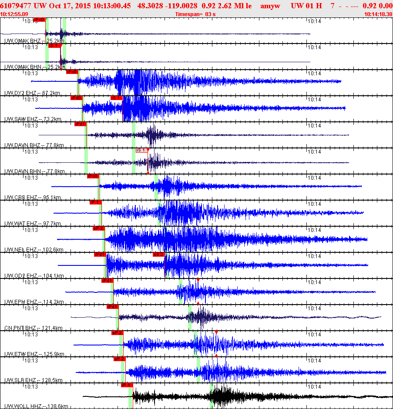Click the Timespan= 83 s label
Screen dimensions: 393x409
coord(195,14)
